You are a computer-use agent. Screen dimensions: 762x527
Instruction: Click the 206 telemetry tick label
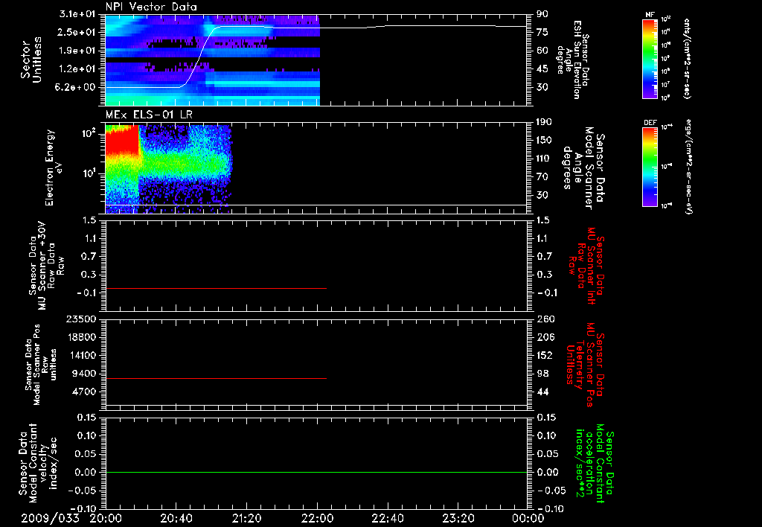pos(545,337)
